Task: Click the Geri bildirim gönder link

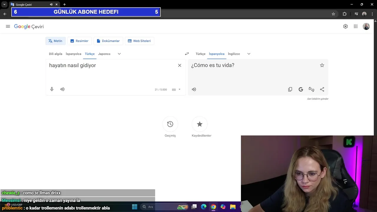Action: 318,99
